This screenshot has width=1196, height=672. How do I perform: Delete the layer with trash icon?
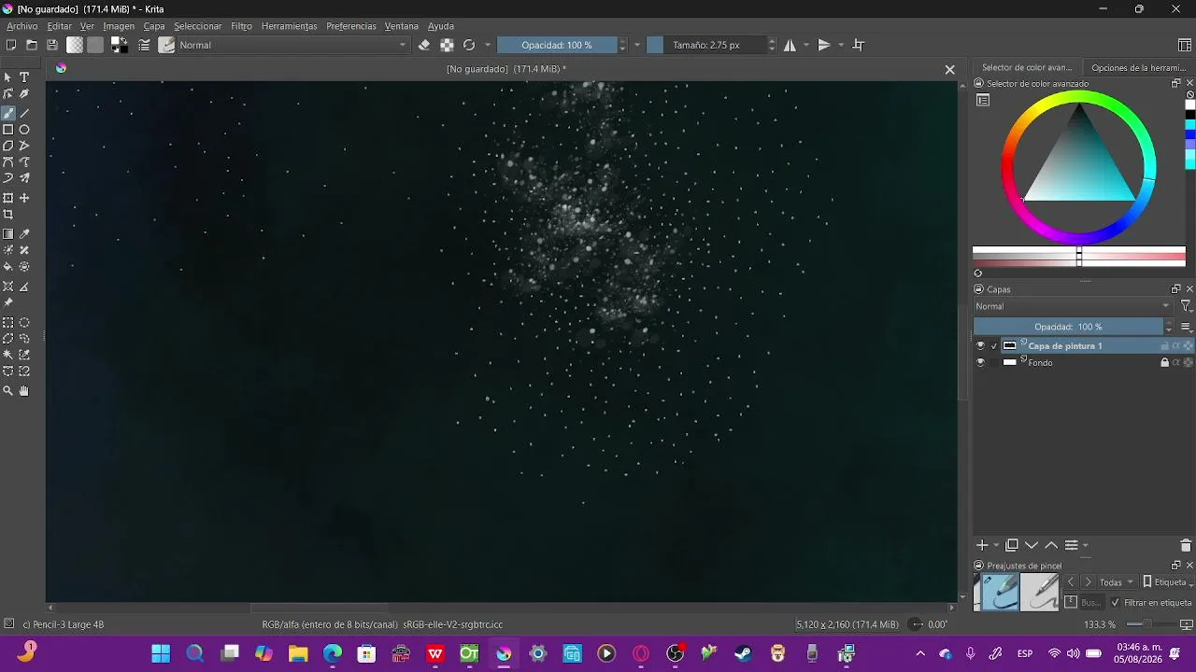tap(1186, 545)
